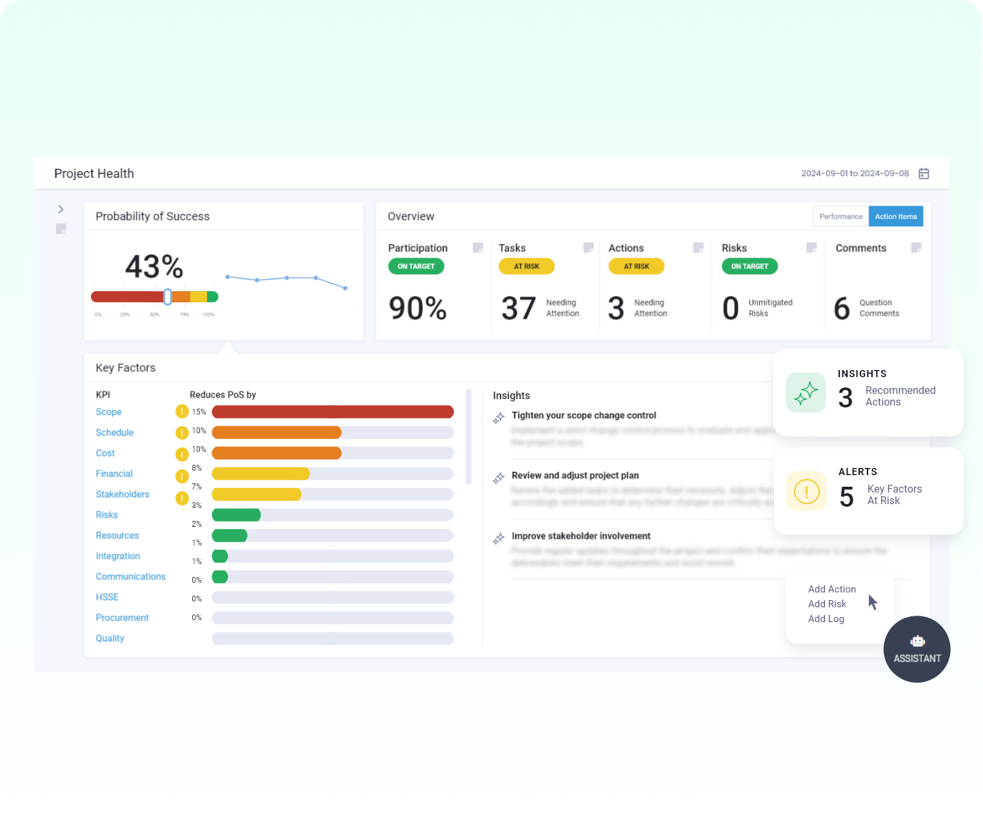Click the red segment of the probability bar
Viewport: 983px width, 840px height.
click(127, 297)
